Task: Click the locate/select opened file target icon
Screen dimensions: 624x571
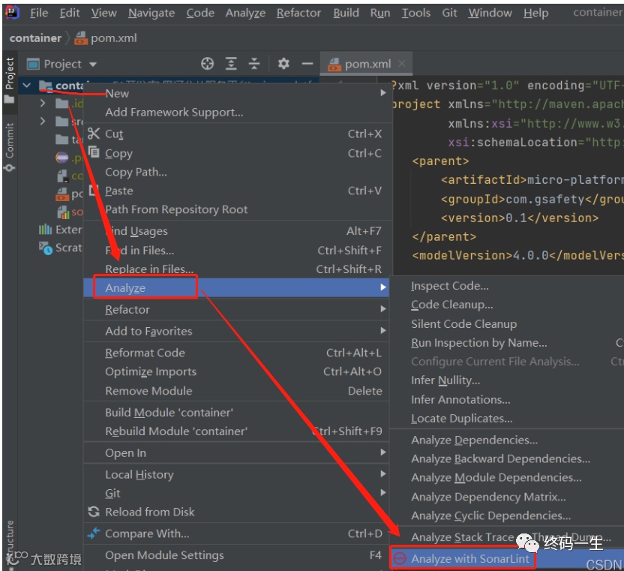Action: (207, 64)
